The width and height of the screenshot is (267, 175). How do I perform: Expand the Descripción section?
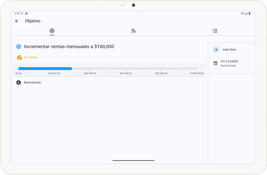pos(32,82)
